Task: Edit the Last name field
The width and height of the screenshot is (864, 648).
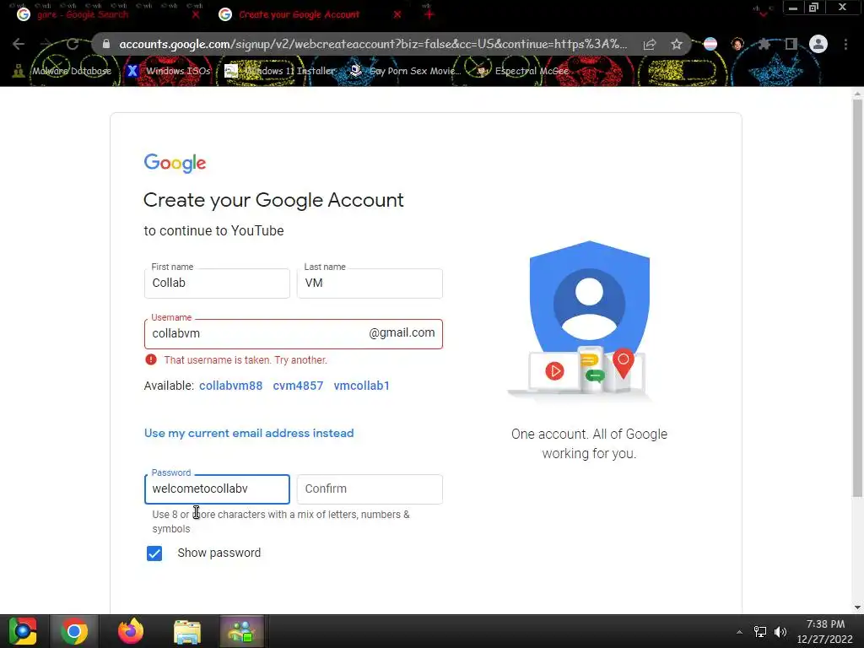Action: pos(370,283)
